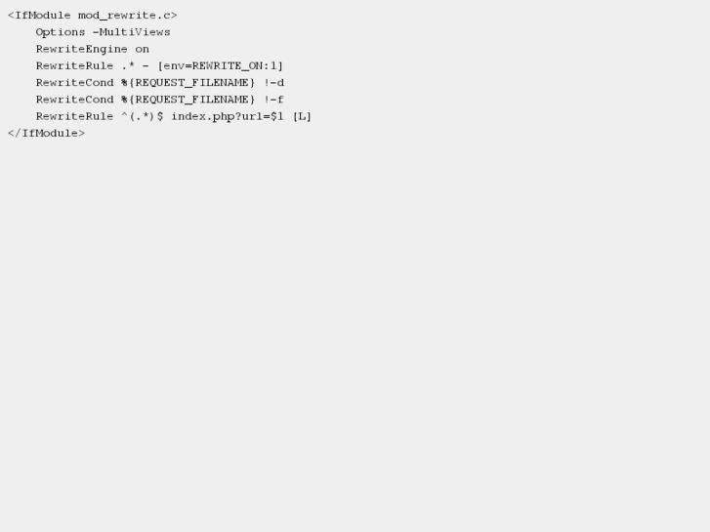Click the !-f test flag
Image resolution: width=710 pixels, height=532 pixels.
[x=274, y=100]
